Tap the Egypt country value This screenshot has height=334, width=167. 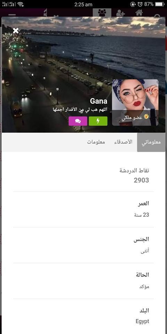142,321
